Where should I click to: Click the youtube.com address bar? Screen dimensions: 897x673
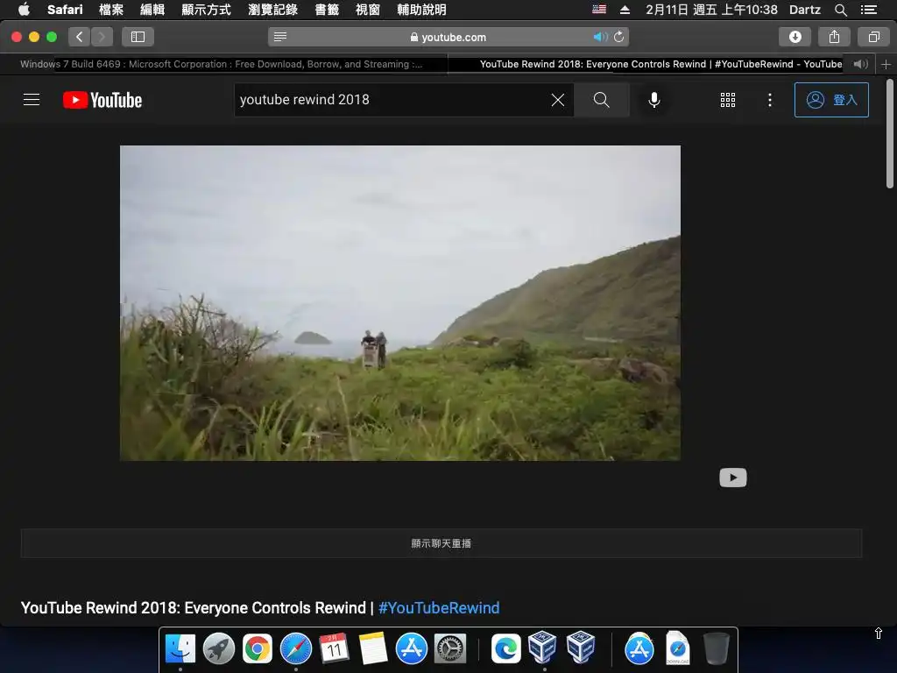click(x=448, y=37)
